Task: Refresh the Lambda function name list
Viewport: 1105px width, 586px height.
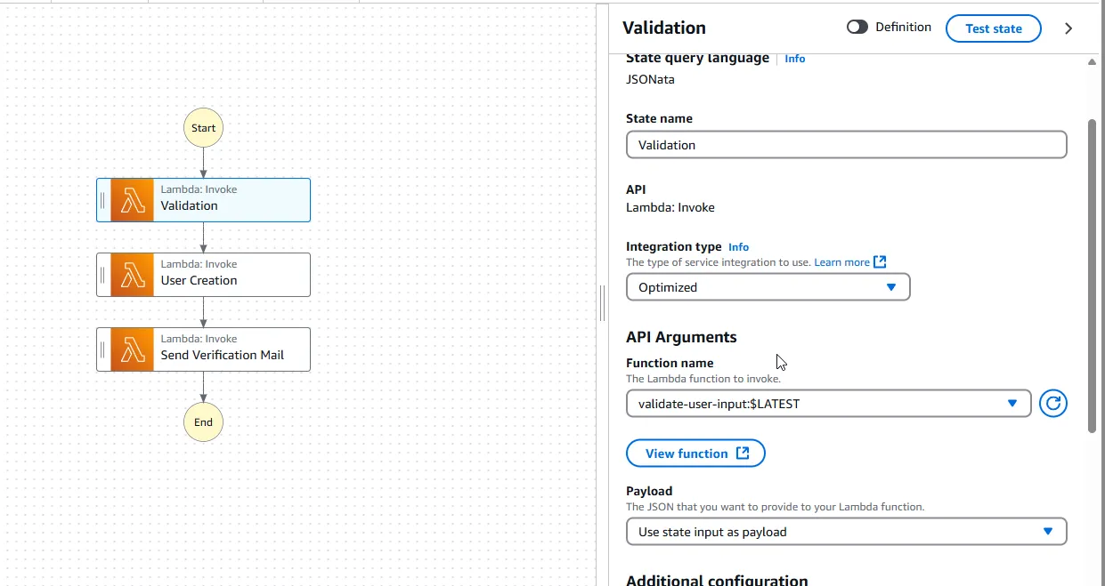Action: 1052,404
